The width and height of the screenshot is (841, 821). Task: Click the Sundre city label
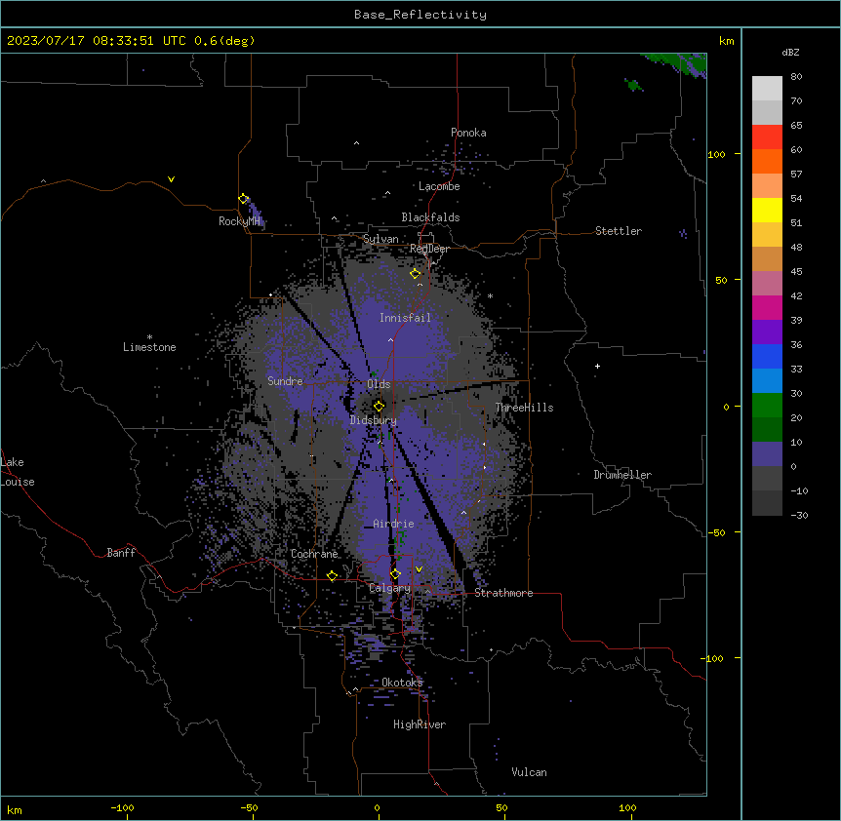[x=285, y=381]
